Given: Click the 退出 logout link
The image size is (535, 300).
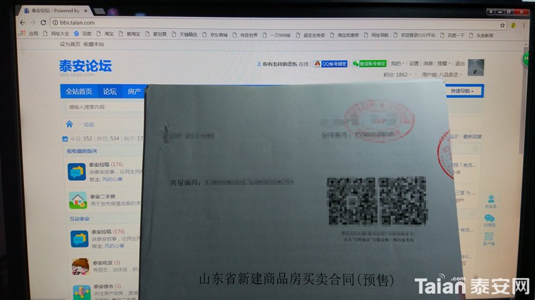Looking at the screenshot, I should tap(460, 63).
